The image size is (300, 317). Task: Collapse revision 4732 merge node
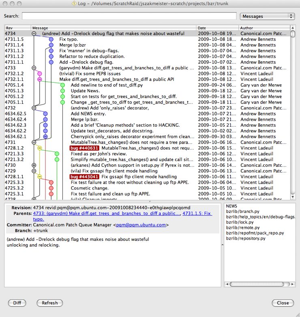(x=34, y=108)
